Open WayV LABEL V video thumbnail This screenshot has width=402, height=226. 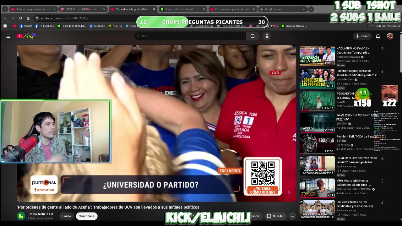click(317, 123)
